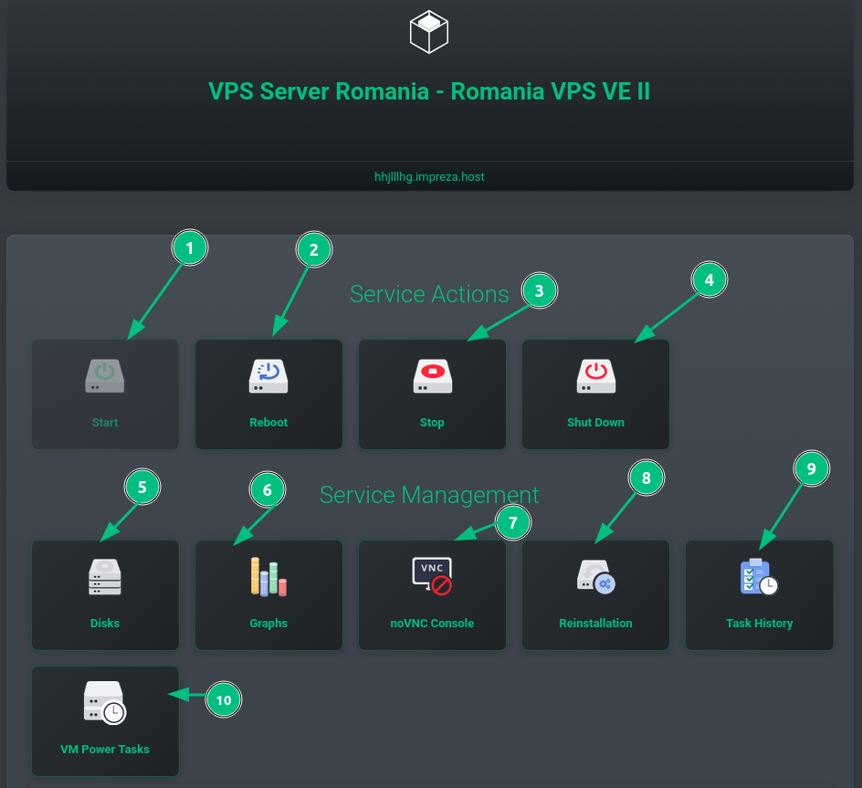Screen dimensions: 862x788
Task: Click the Shut Down label
Action: [x=596, y=423]
